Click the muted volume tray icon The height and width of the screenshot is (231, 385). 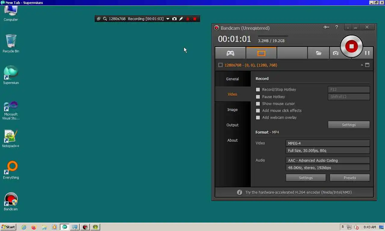(356, 227)
